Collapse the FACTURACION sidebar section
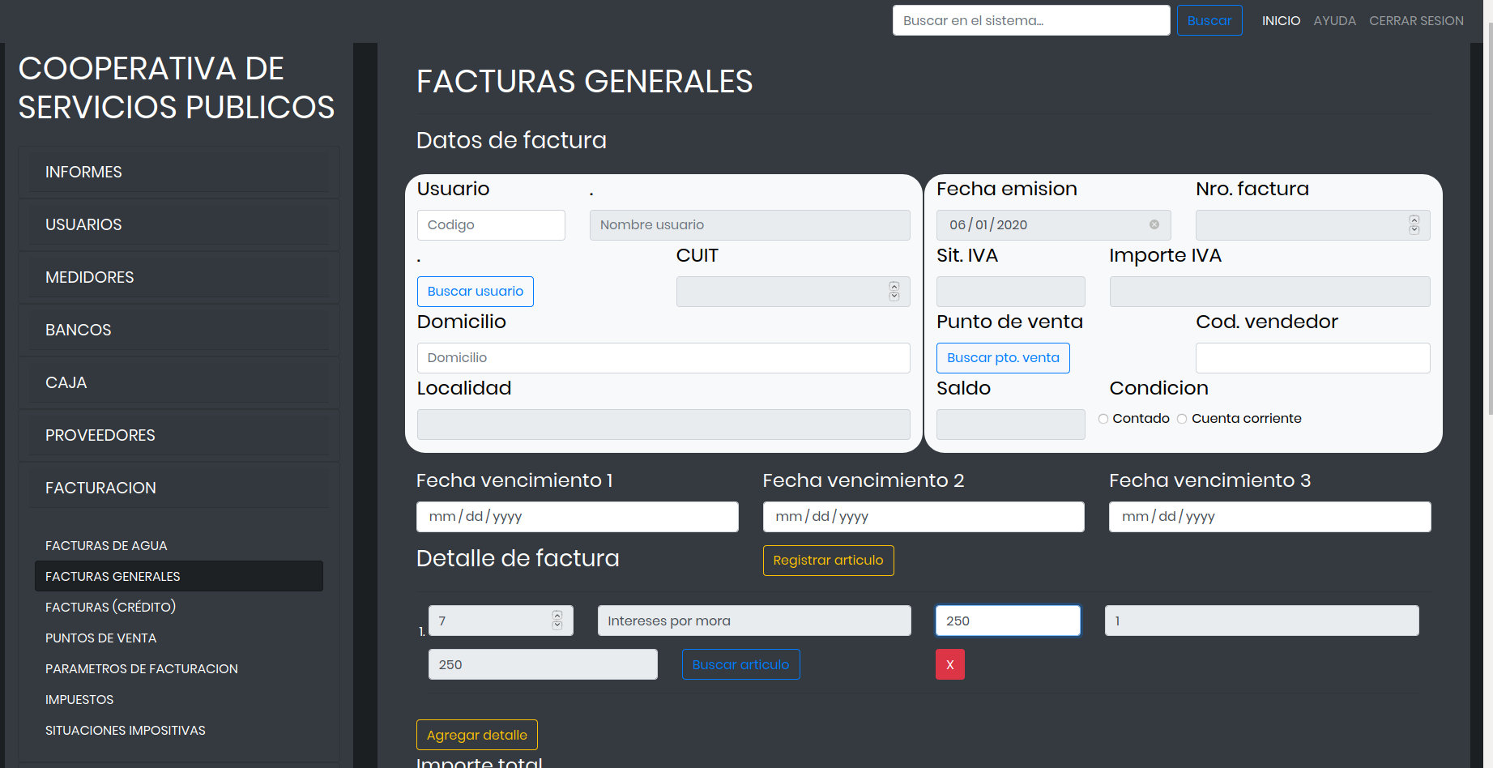The width and height of the screenshot is (1493, 768). coord(179,488)
